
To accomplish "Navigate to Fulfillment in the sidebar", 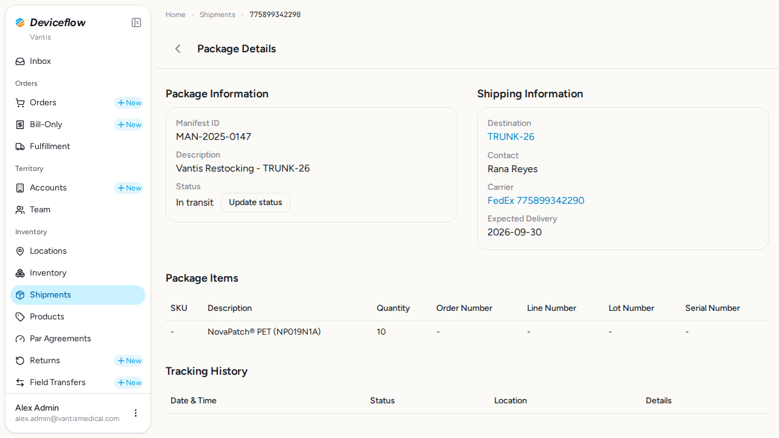I will click(78, 147).
